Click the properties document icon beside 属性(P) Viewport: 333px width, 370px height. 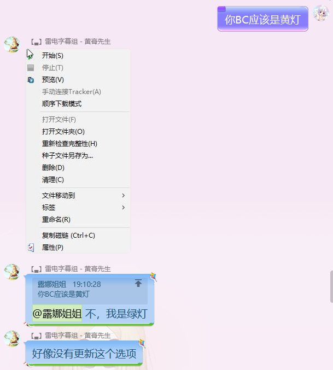[x=31, y=248]
